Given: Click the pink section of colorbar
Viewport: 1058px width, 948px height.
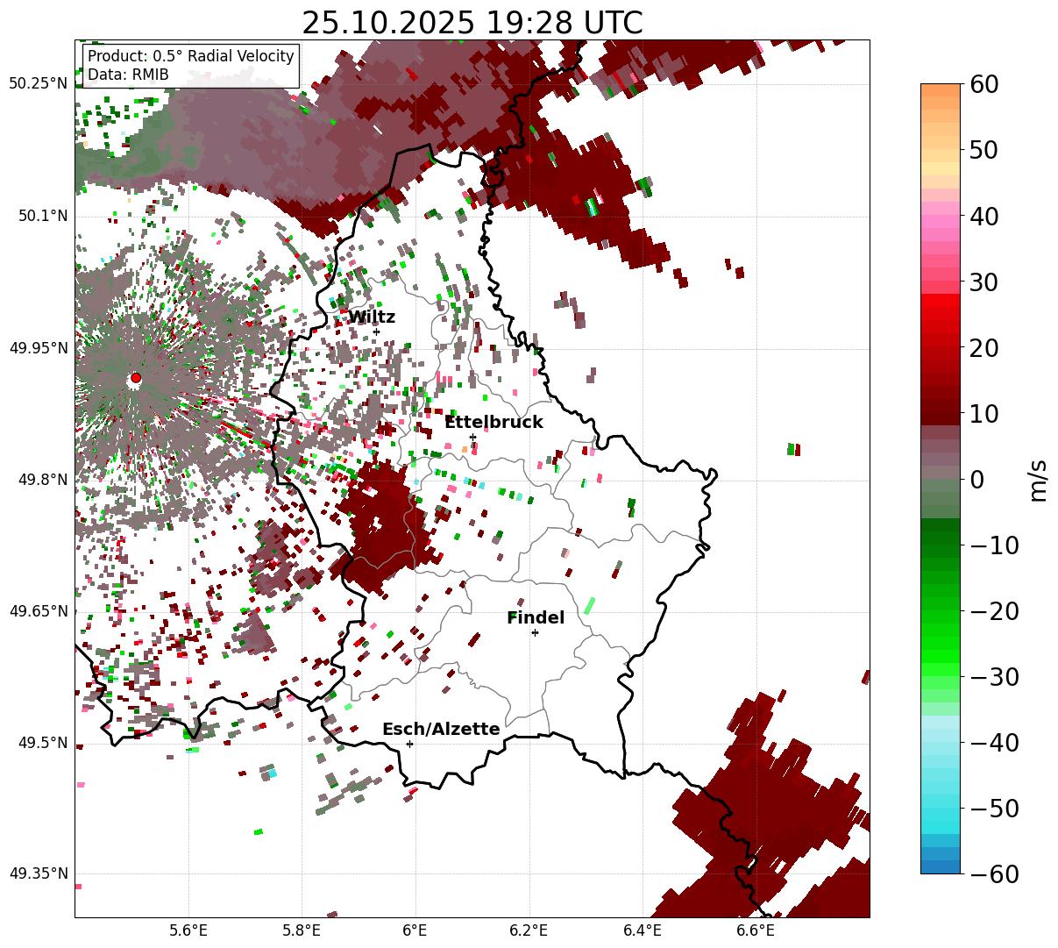Looking at the screenshot, I should tap(941, 226).
